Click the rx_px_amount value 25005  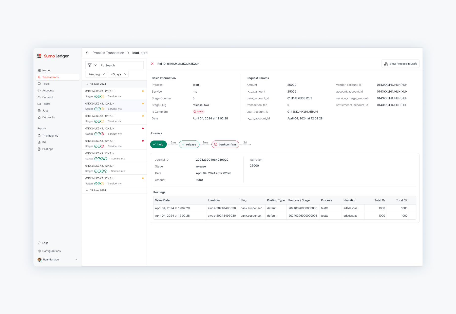(292, 92)
